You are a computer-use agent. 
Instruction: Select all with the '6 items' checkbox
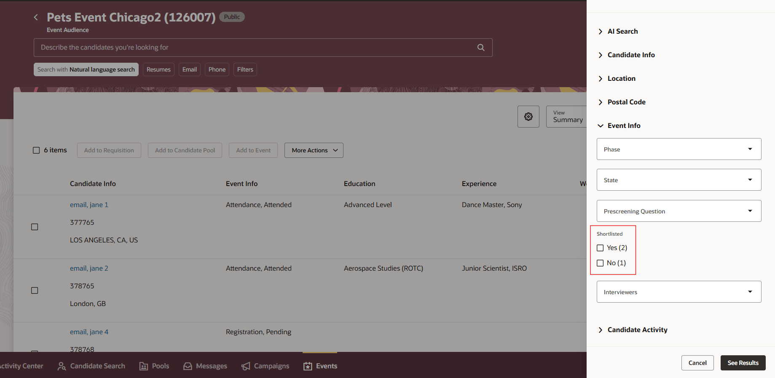point(36,150)
